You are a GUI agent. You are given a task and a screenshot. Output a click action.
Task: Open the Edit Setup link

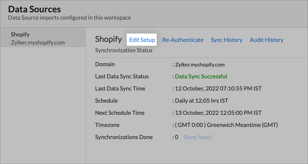click(x=142, y=40)
